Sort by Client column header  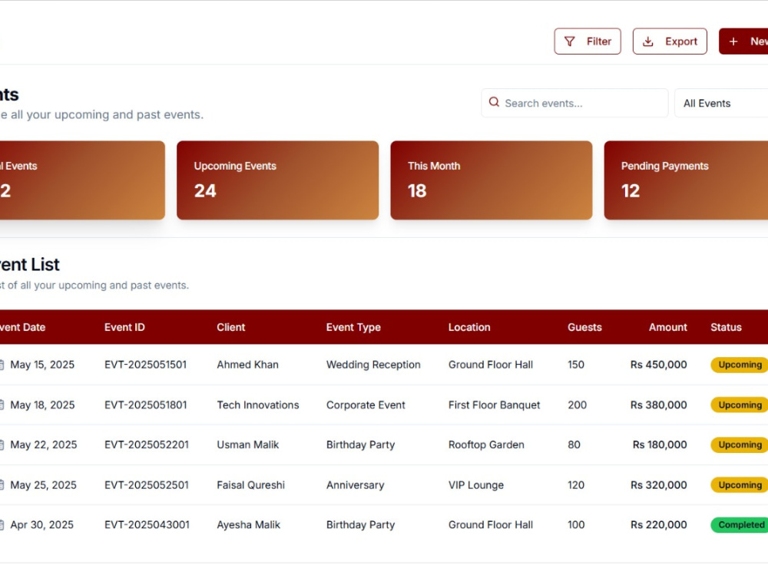coord(230,327)
